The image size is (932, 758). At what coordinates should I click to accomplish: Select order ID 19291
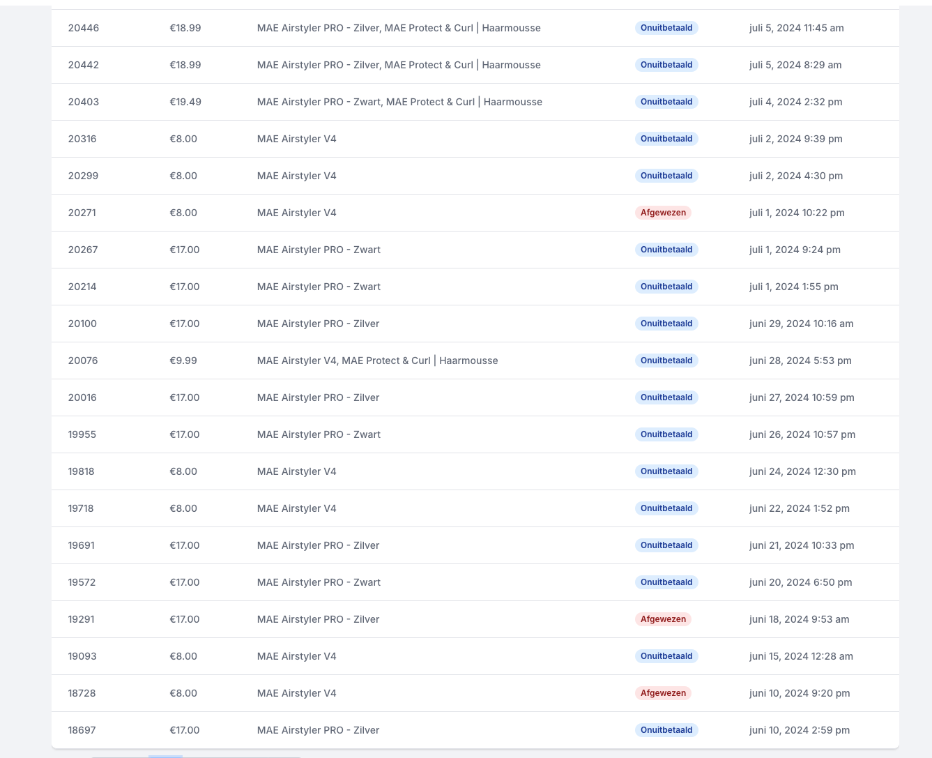point(81,619)
